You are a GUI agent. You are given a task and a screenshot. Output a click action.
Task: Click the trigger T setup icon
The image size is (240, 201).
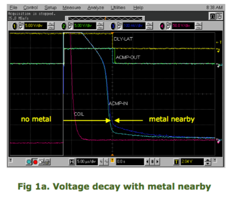pyautogui.click(x=176, y=162)
